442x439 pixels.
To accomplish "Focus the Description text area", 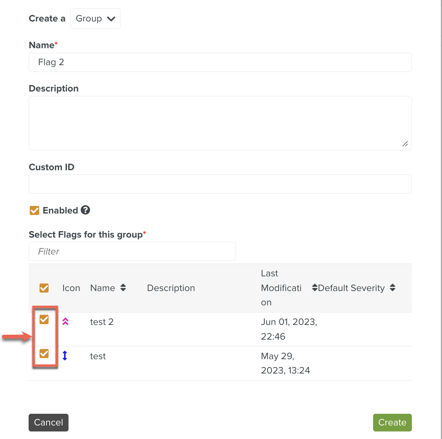I will click(x=220, y=123).
